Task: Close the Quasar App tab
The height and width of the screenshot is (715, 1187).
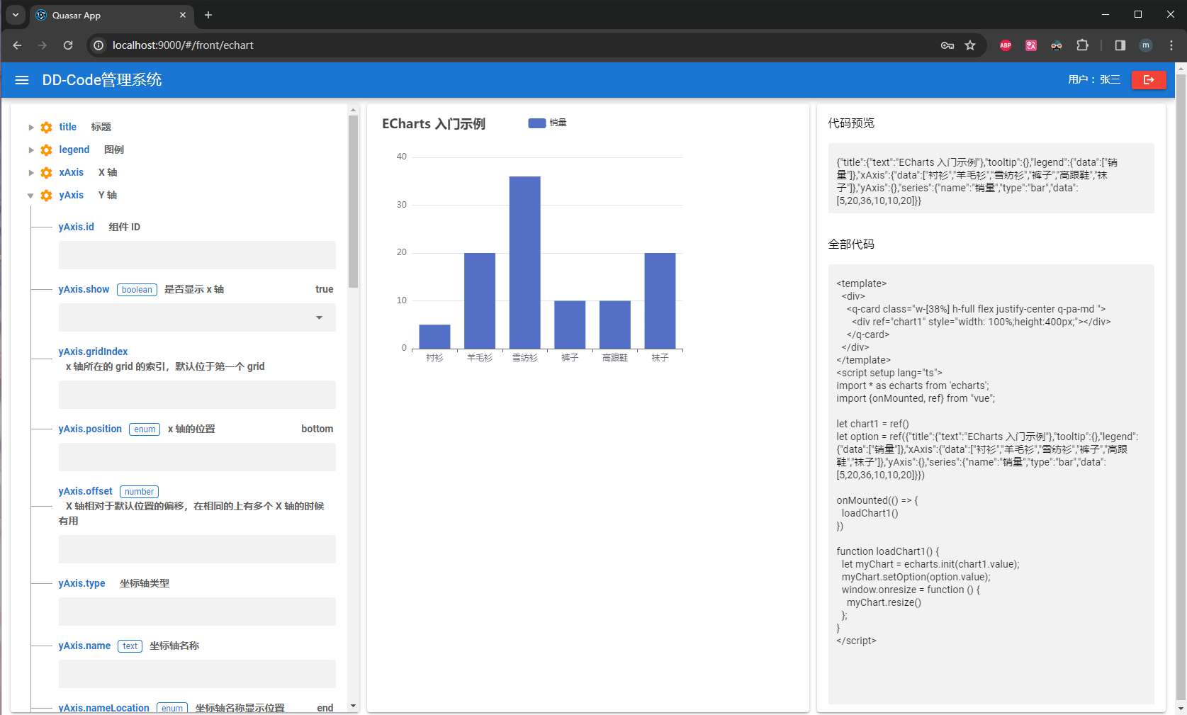Action: point(183,15)
